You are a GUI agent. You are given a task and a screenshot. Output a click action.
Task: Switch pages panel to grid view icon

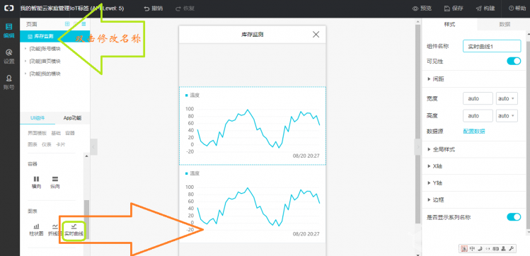pos(67,24)
